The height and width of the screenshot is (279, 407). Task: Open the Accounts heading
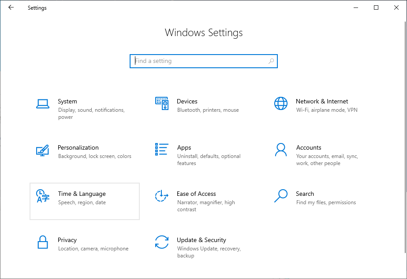(x=309, y=147)
